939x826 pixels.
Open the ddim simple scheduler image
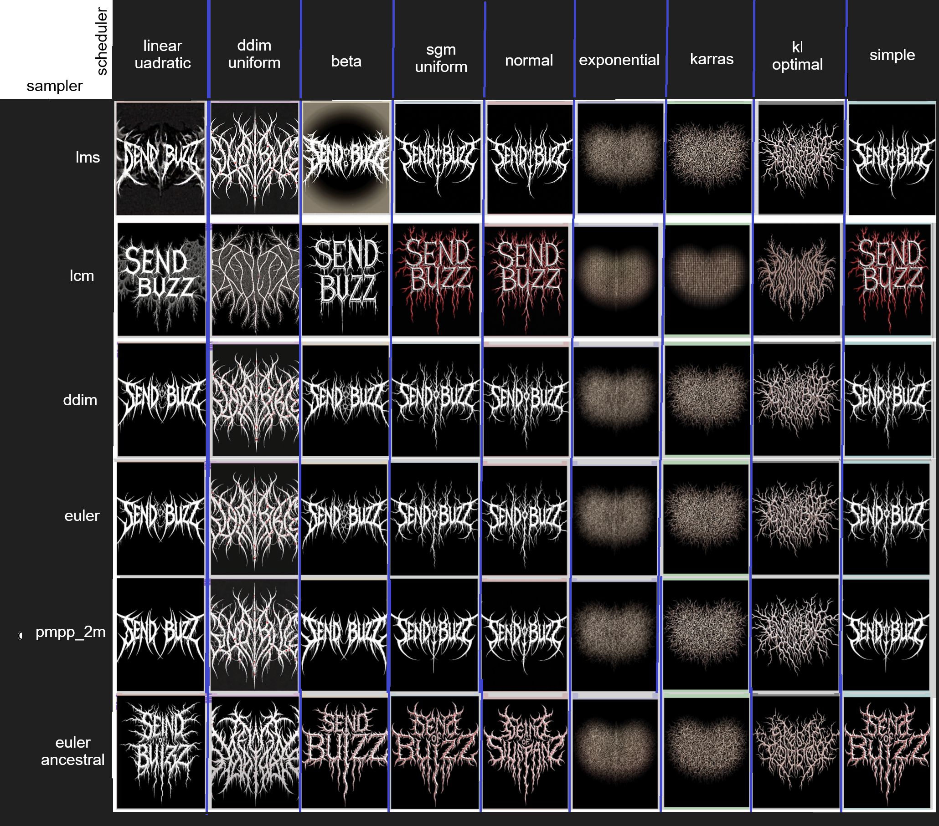(888, 400)
